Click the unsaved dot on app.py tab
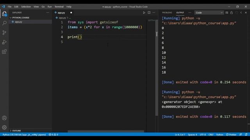Viewport: 250px width, 140px height. click(x=71, y=12)
